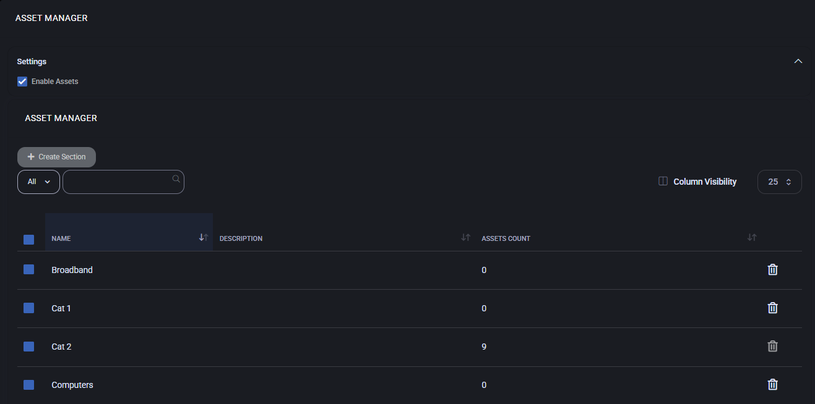Change rows per page from 25
This screenshot has height=404, width=815.
[x=779, y=182]
